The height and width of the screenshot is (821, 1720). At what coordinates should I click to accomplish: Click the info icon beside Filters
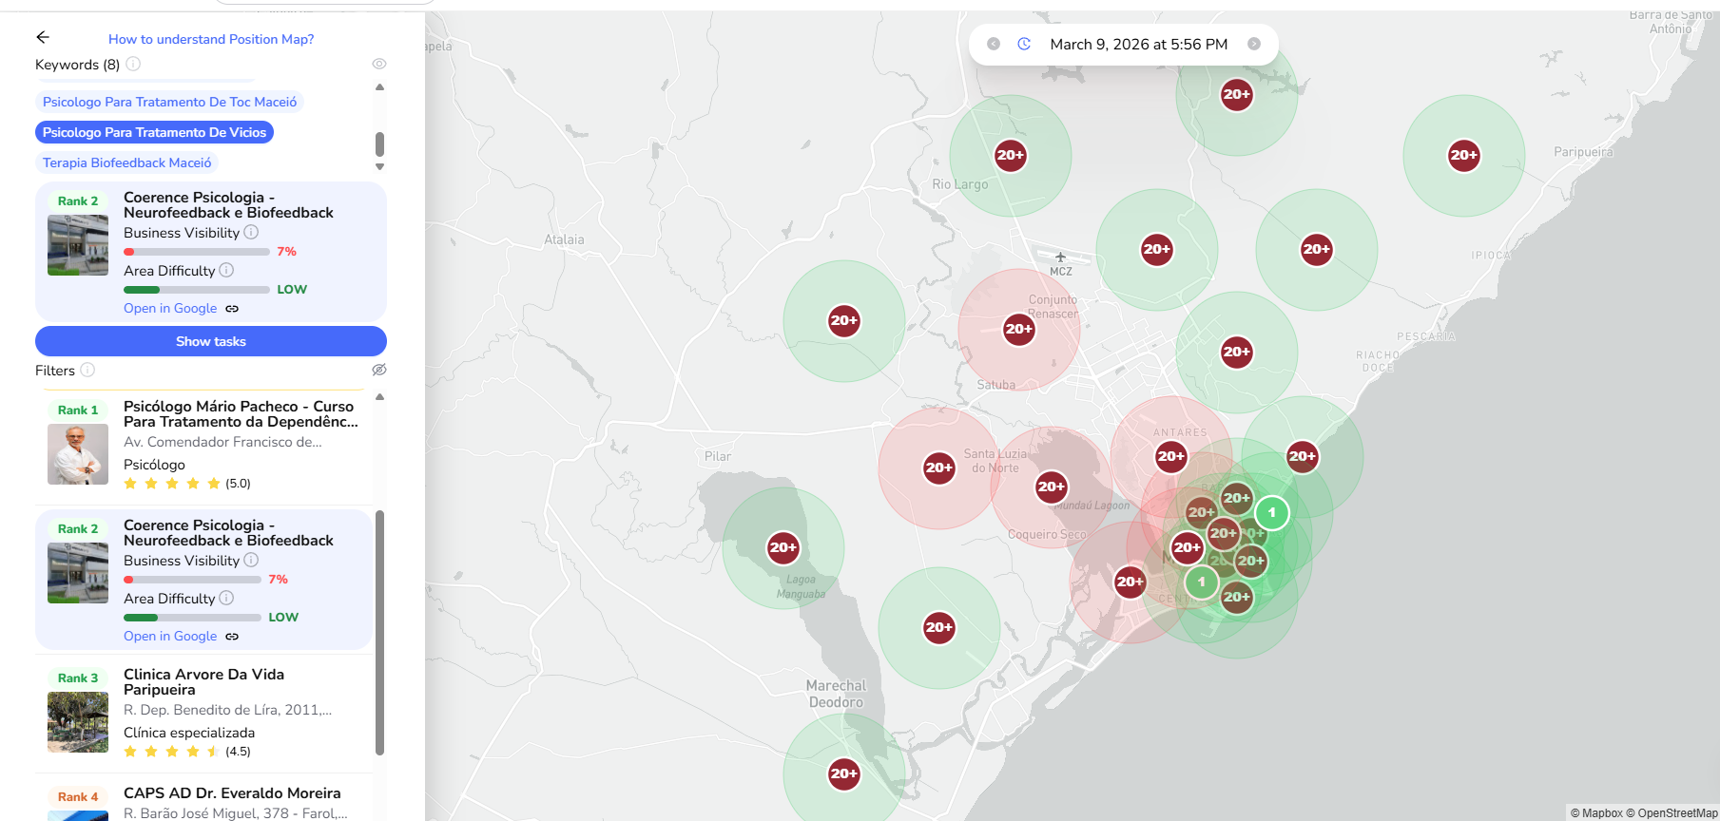pos(87,370)
